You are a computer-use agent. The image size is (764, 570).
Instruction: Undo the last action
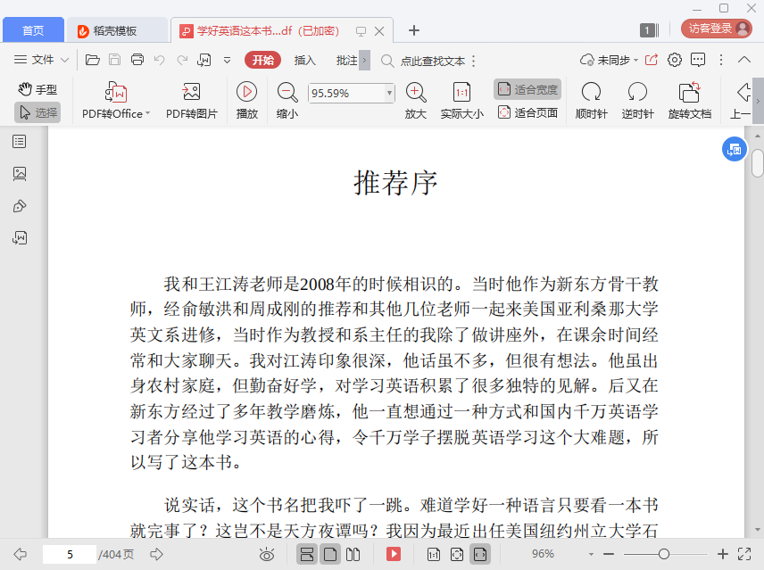(x=160, y=60)
